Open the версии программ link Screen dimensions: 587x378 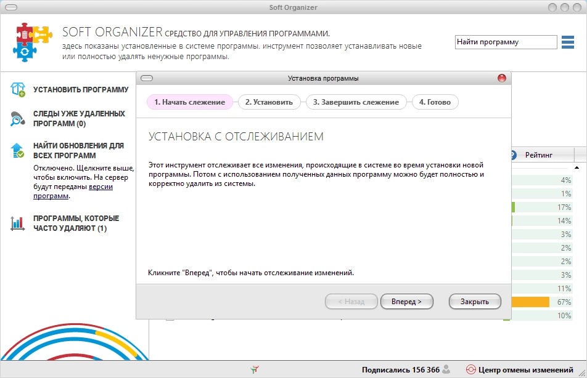tap(73, 191)
